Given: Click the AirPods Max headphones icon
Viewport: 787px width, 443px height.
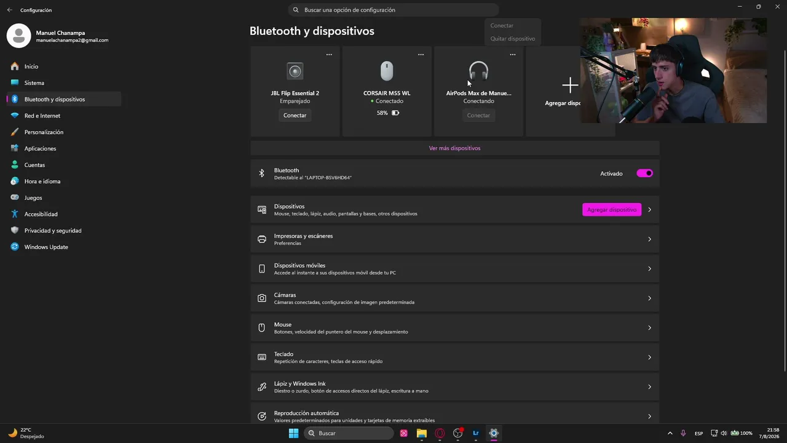Looking at the screenshot, I should (478, 71).
